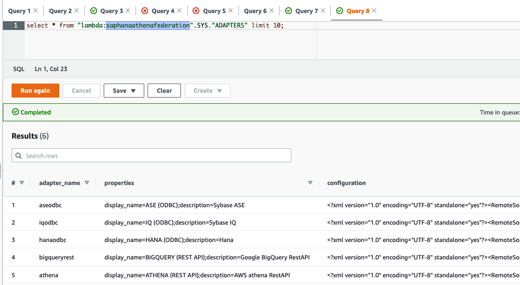
Task: Click the Completed status check icon
Action: tap(15, 112)
